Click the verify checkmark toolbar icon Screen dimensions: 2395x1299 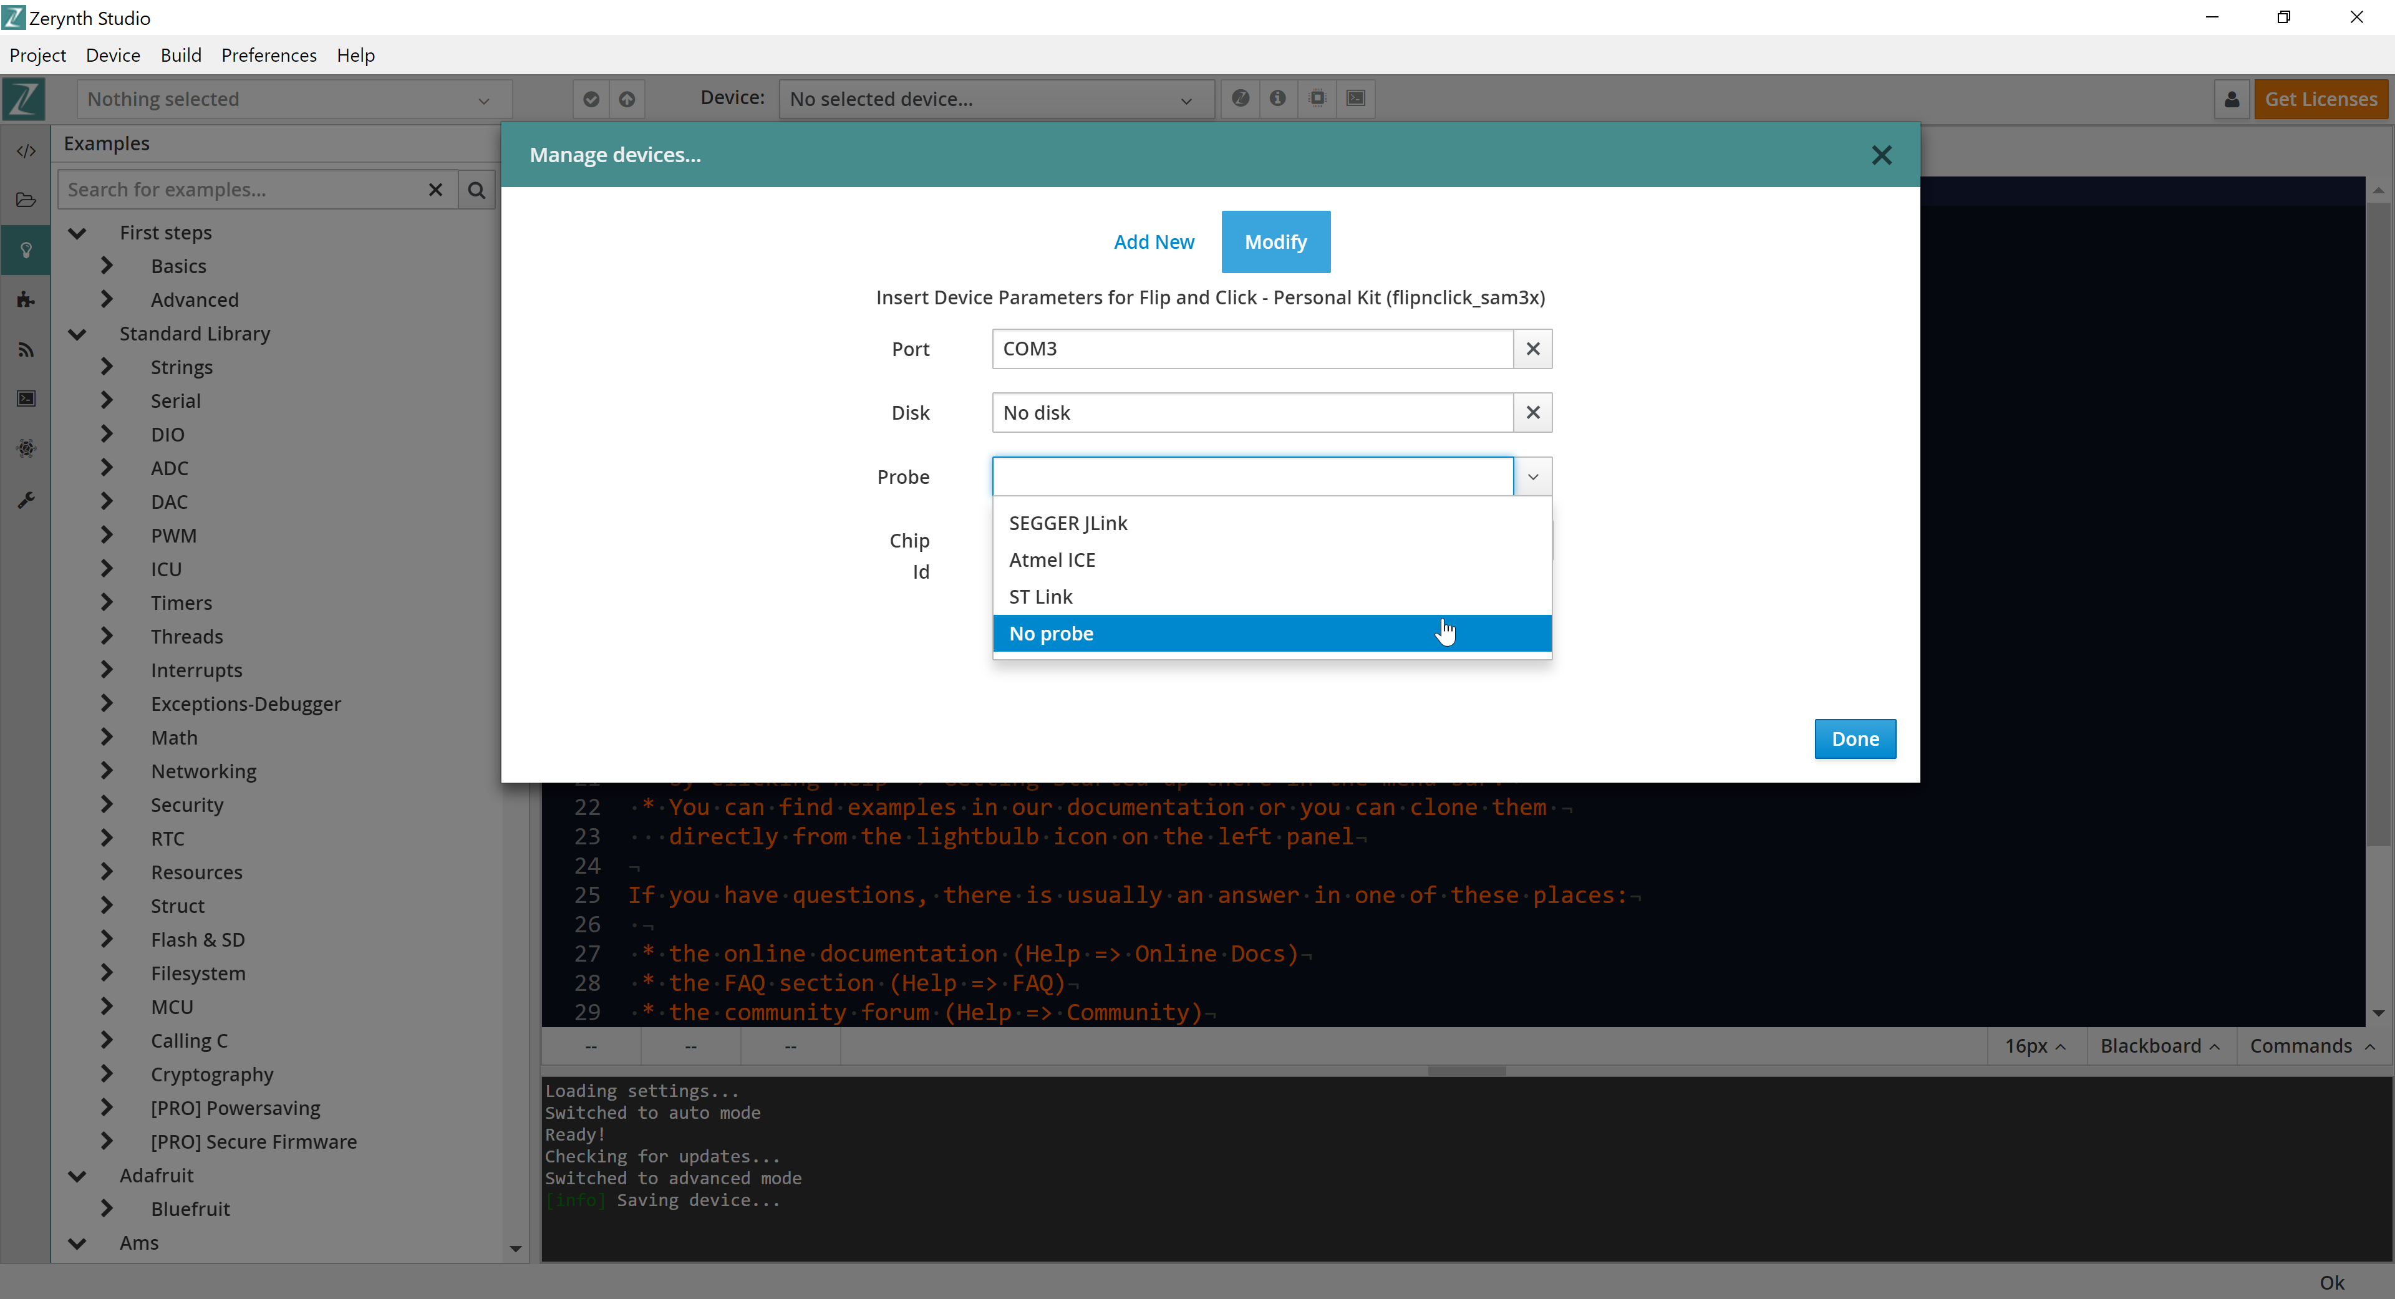pos(591,99)
